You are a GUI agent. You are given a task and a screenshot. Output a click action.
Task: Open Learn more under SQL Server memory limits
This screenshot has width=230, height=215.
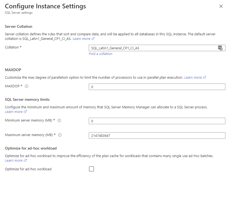pos(14,111)
